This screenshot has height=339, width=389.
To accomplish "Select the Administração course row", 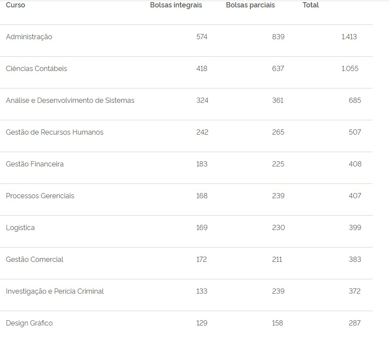I will [29, 37].
